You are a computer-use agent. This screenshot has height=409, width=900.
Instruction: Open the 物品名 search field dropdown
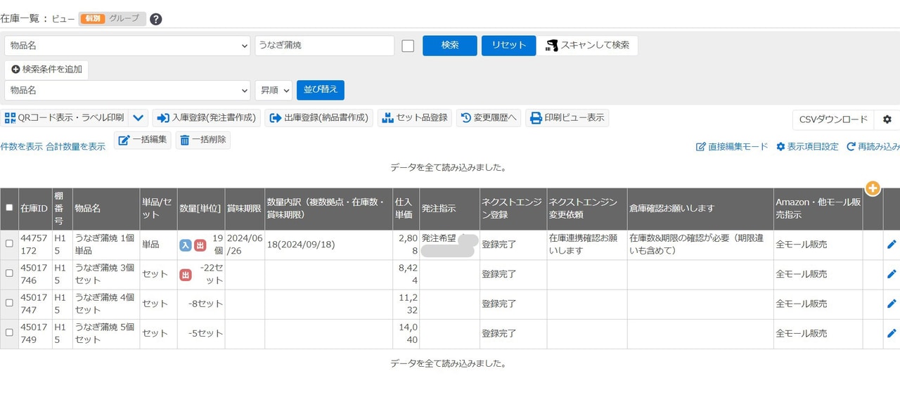pyautogui.click(x=127, y=46)
